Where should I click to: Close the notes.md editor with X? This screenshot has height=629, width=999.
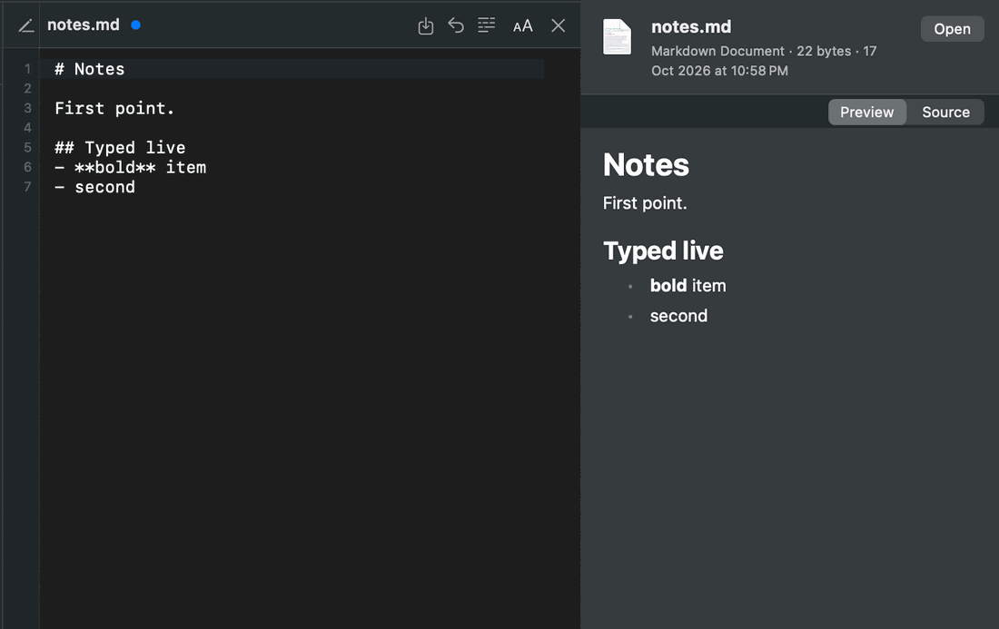559,25
